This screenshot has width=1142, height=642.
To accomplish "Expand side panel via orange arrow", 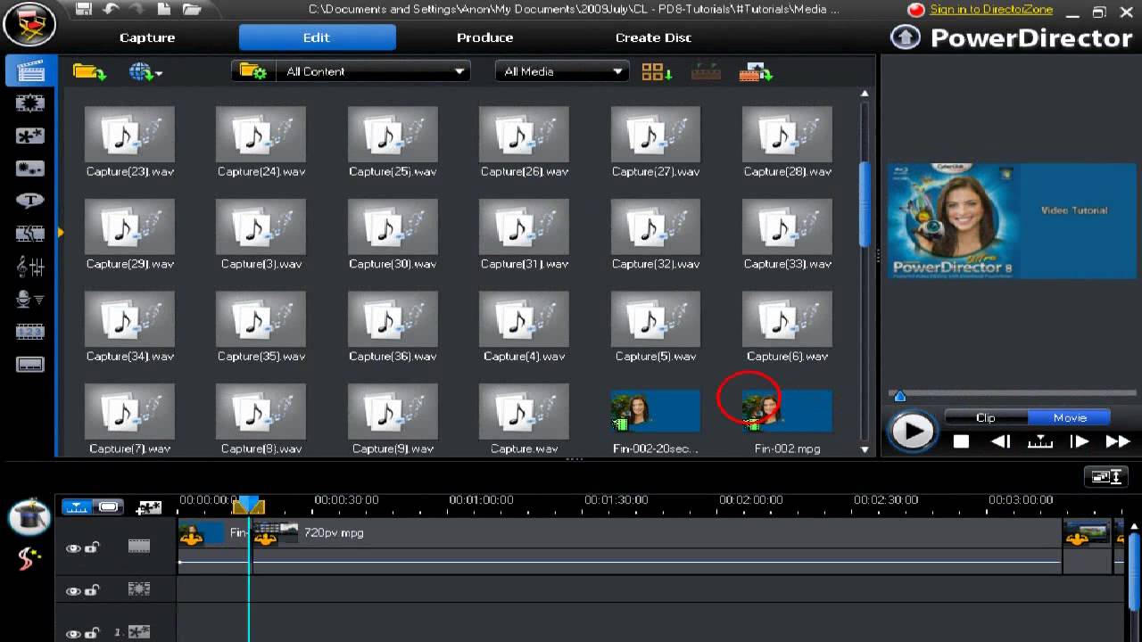I will click(60, 233).
